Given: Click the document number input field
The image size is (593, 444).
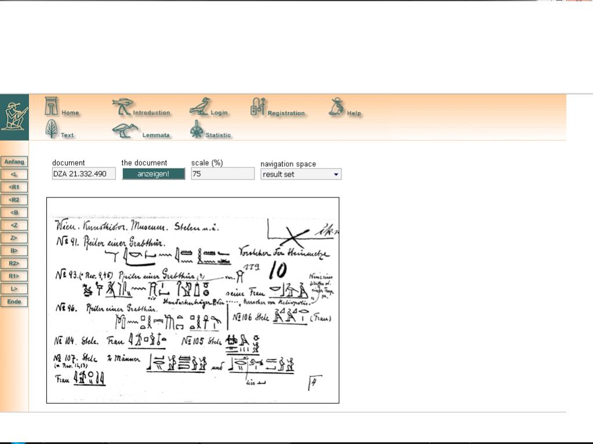Looking at the screenshot, I should [x=83, y=174].
